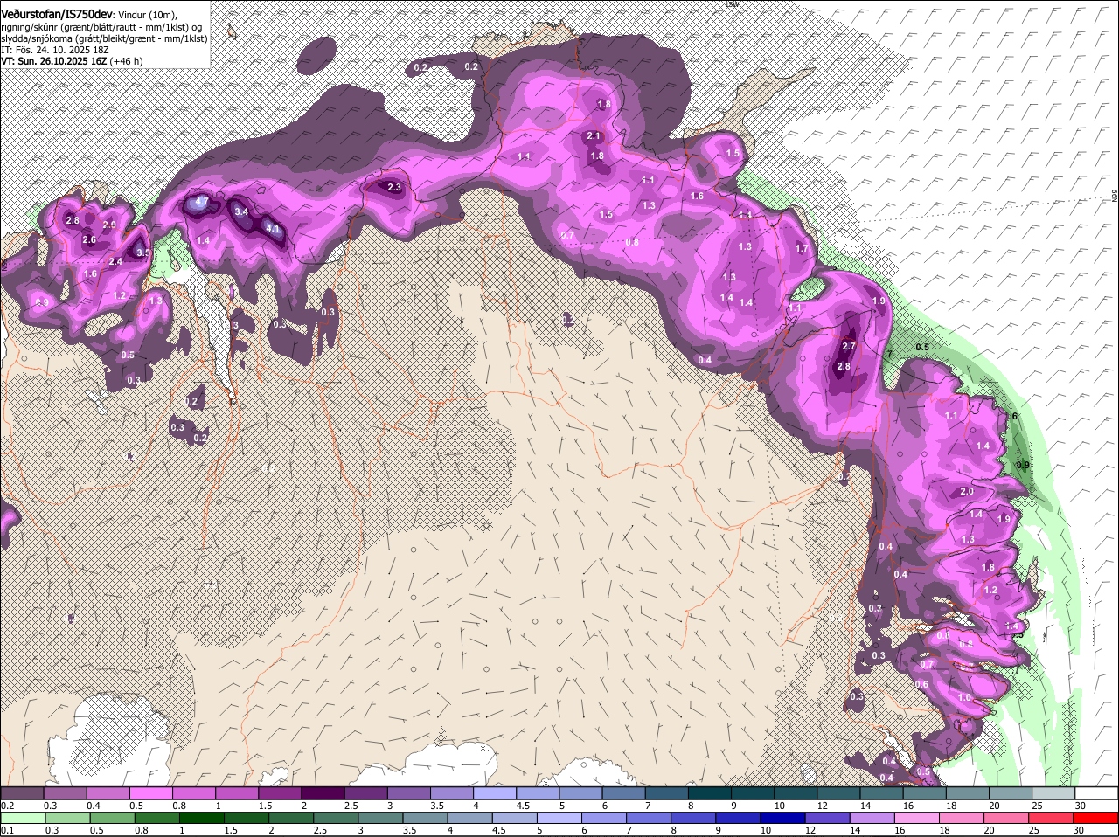Select the 'IT: Fös. 24. 10. 2025 18Z' line

[54, 50]
